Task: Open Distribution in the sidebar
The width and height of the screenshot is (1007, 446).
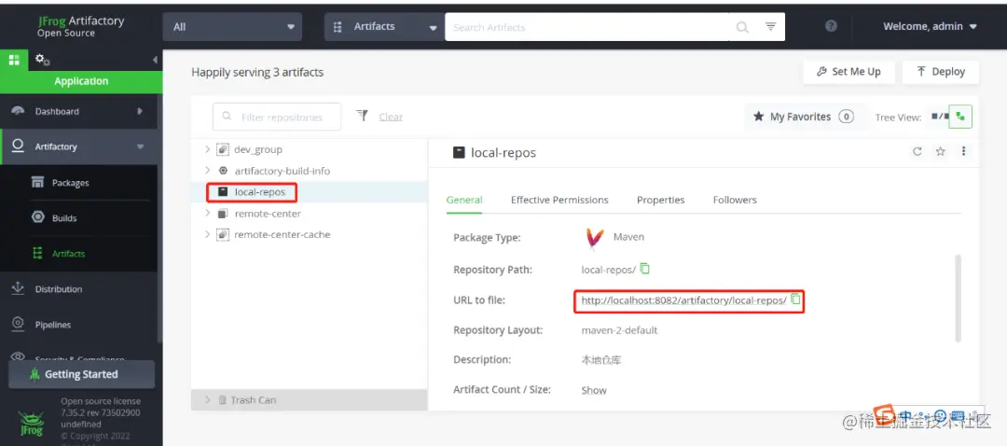Action: [79, 289]
